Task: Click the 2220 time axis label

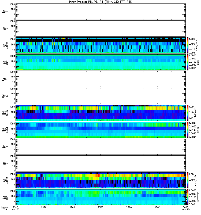Action: [44, 207]
